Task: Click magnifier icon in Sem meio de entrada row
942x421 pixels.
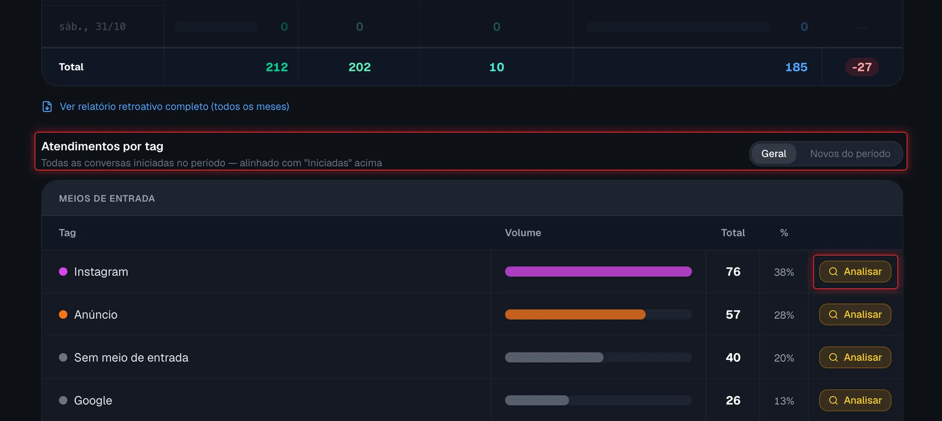Action: [833, 357]
